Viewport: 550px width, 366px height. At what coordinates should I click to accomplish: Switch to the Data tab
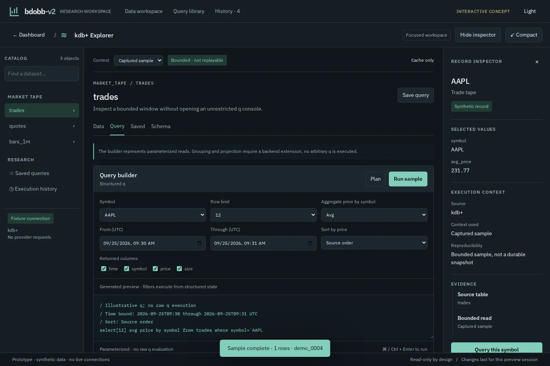click(99, 126)
